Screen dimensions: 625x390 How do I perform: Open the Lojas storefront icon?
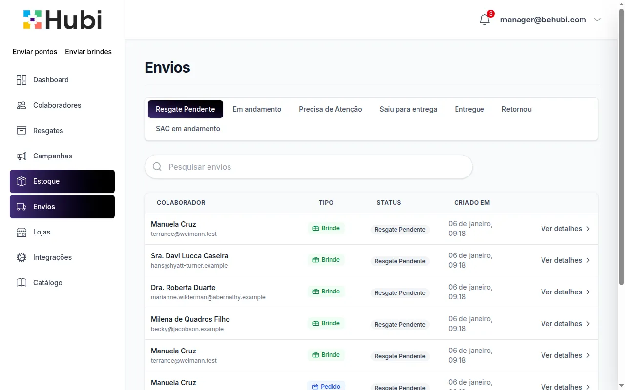(x=21, y=232)
